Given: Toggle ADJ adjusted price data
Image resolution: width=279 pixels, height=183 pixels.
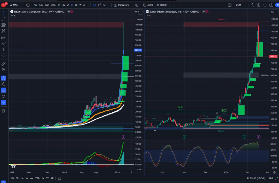Looking at the screenshot, I should tap(271, 178).
